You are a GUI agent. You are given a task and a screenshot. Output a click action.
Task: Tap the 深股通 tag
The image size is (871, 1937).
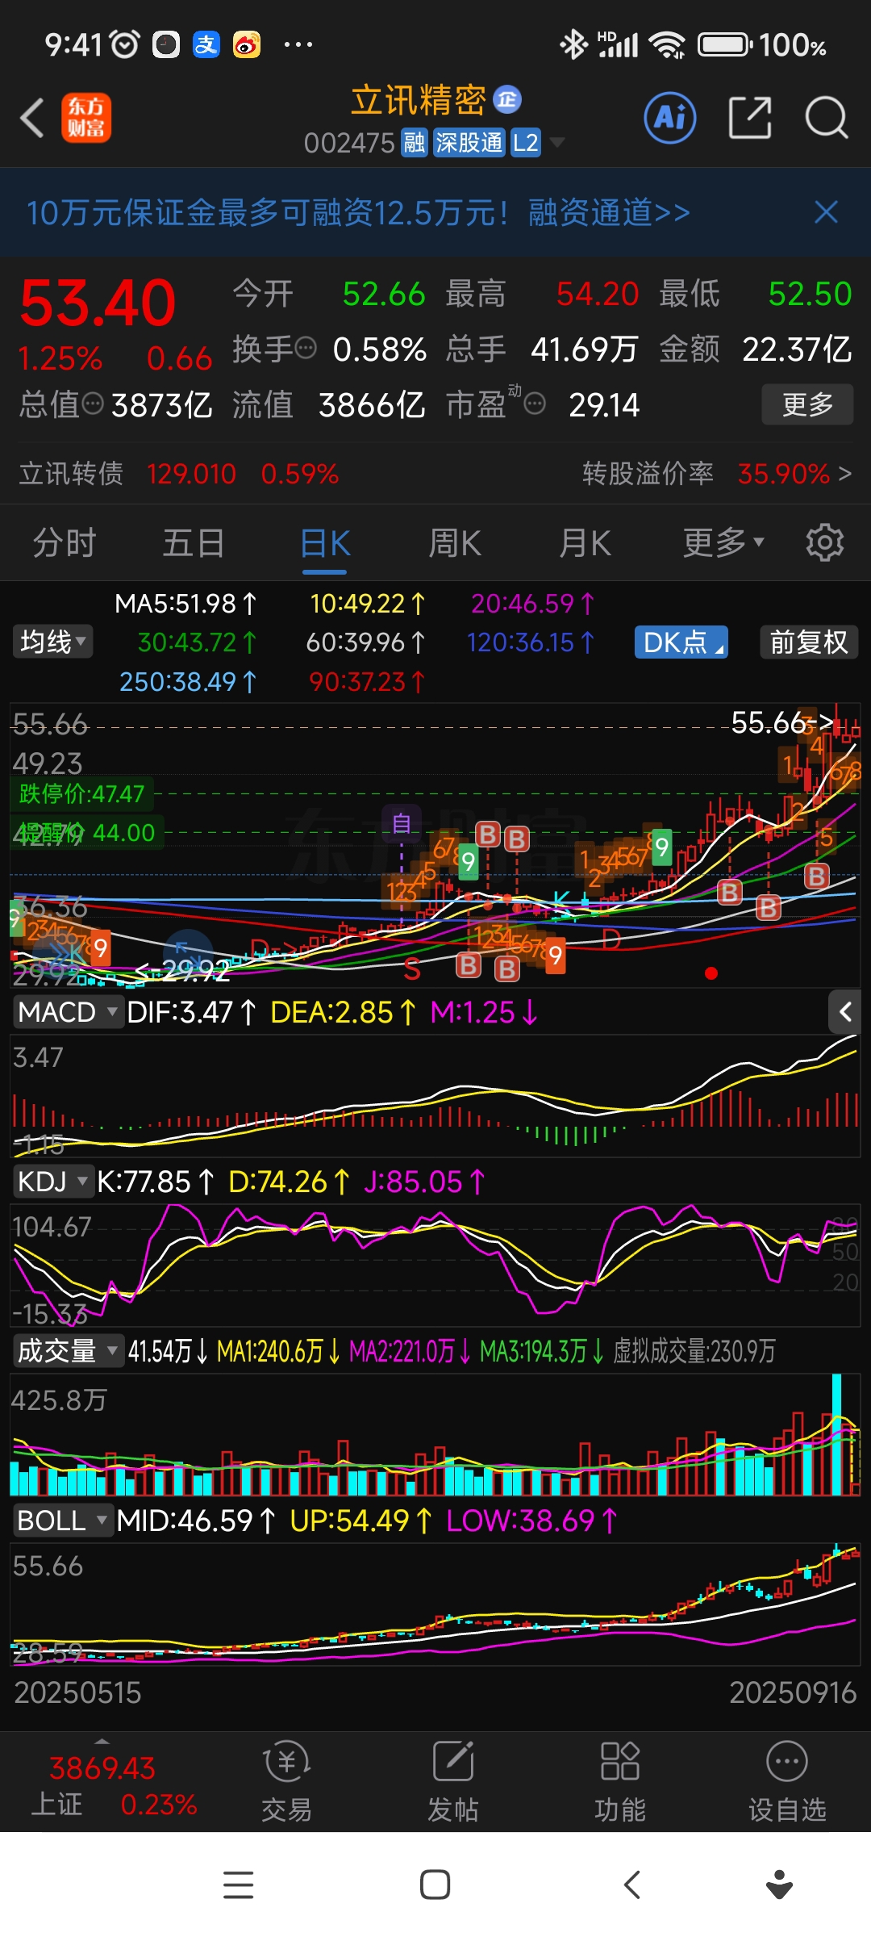[469, 143]
